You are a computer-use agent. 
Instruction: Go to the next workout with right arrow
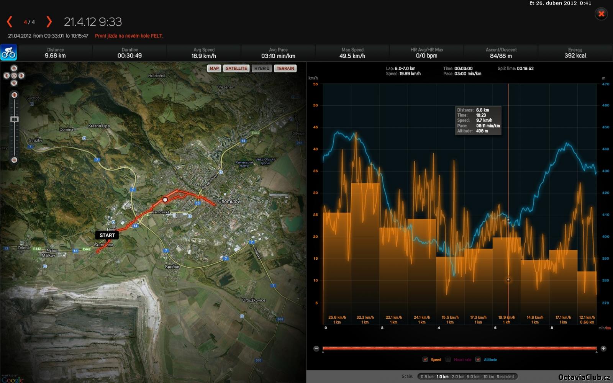tap(49, 22)
